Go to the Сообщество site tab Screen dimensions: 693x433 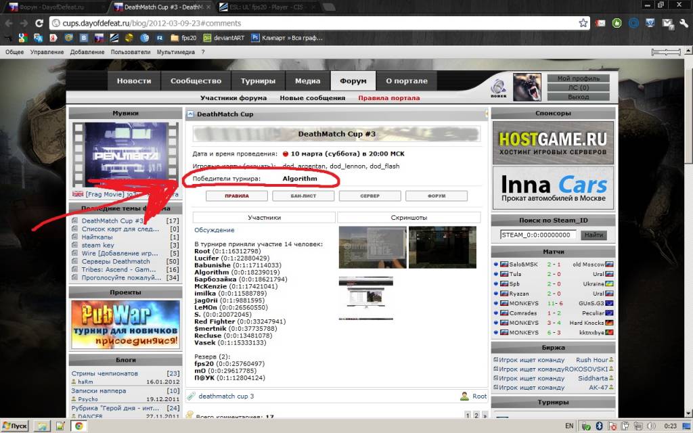point(196,81)
